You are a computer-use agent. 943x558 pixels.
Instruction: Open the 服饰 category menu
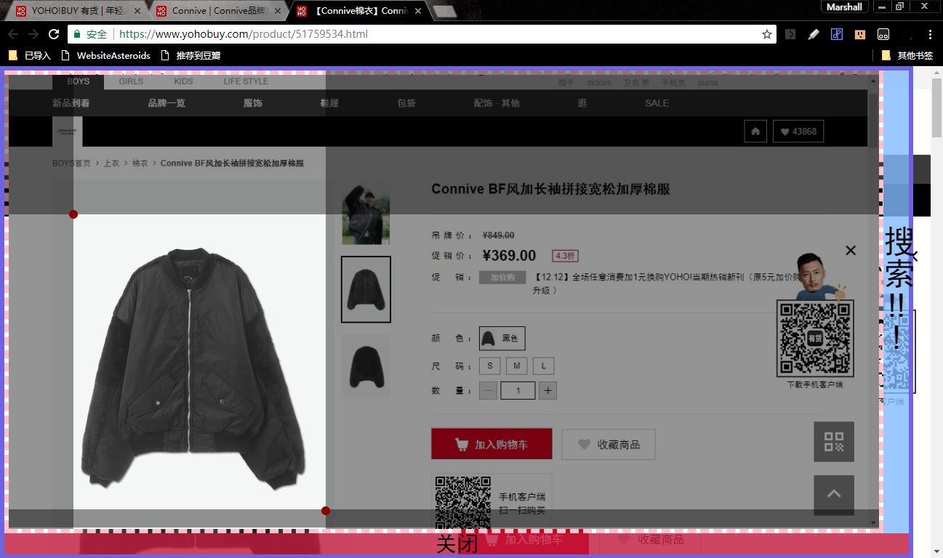[253, 103]
